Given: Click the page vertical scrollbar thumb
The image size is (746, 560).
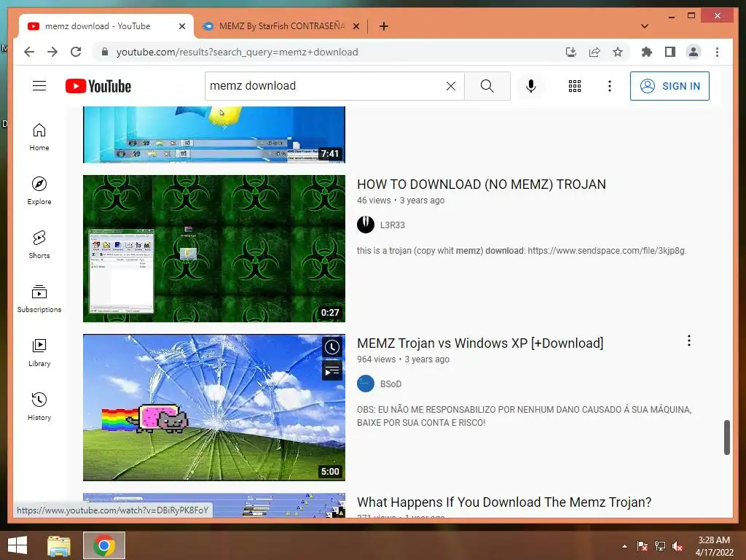Looking at the screenshot, I should [x=727, y=437].
